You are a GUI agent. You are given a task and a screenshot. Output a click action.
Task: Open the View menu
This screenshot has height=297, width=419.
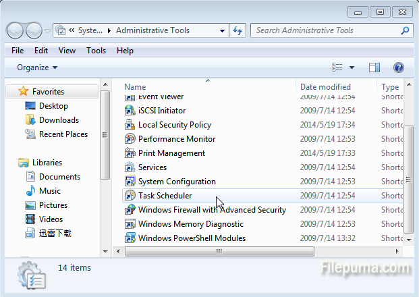pos(67,51)
